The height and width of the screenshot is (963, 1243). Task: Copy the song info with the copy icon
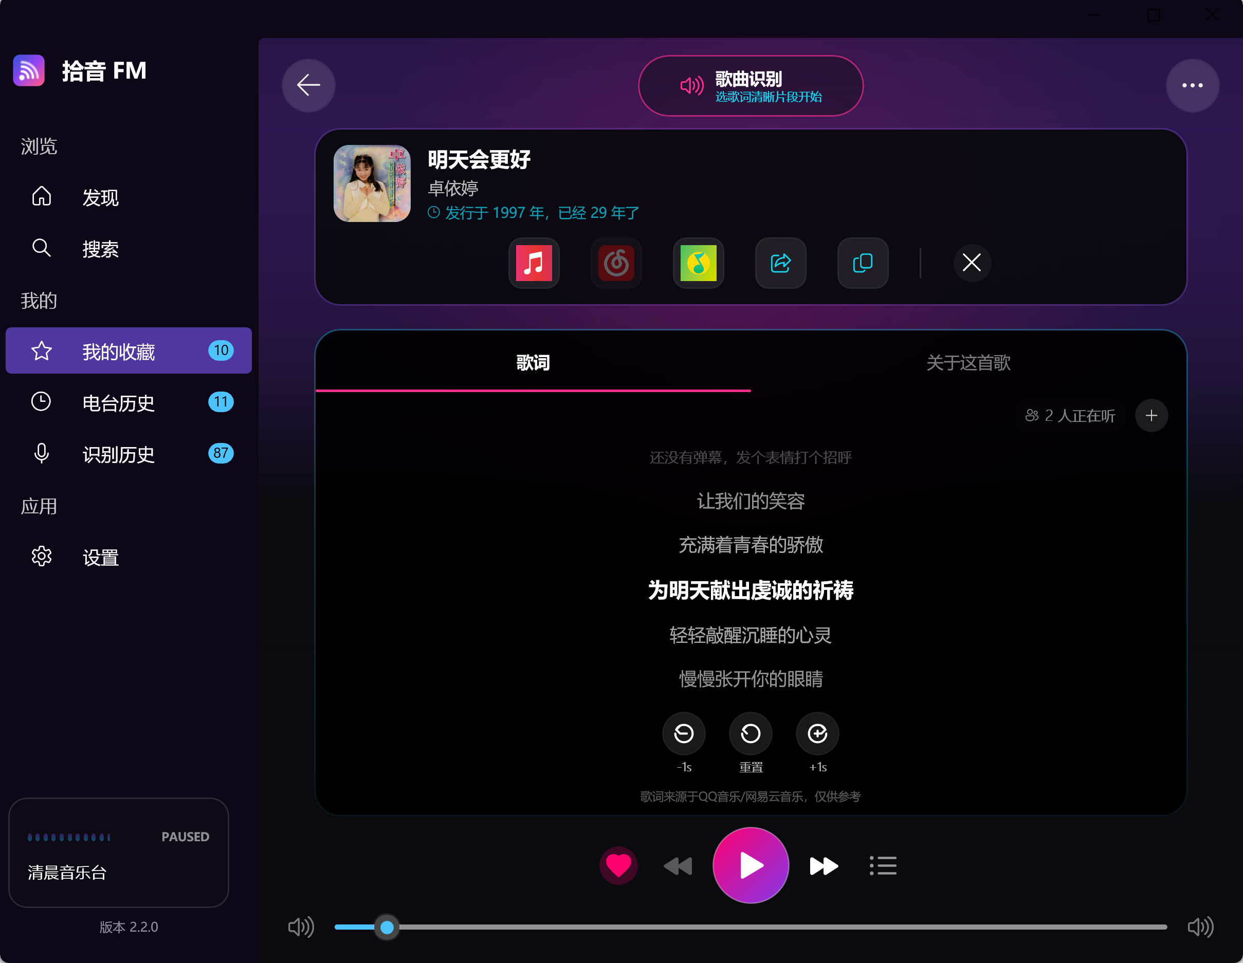(863, 263)
